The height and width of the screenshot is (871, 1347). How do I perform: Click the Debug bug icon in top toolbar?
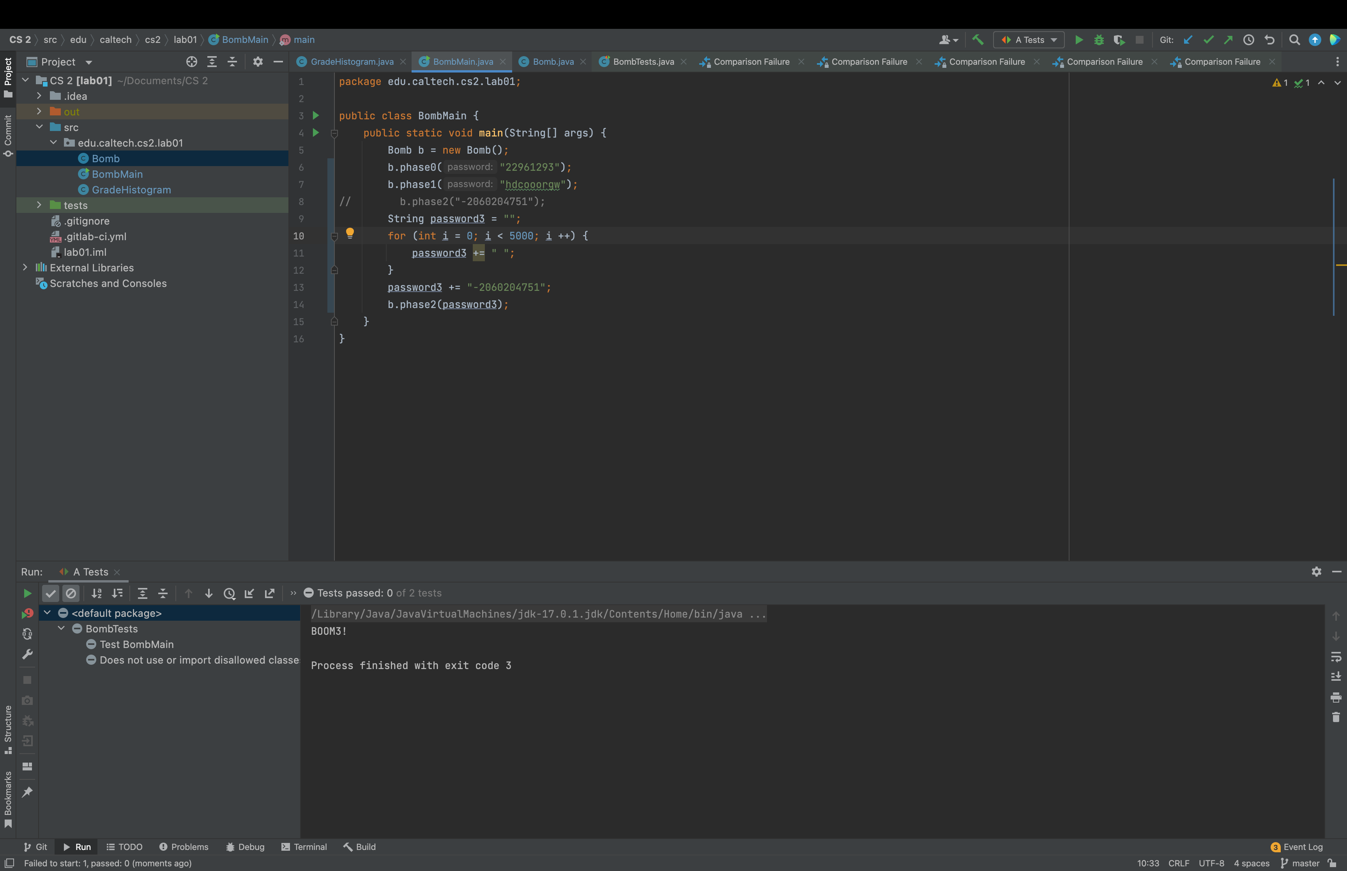1099,40
